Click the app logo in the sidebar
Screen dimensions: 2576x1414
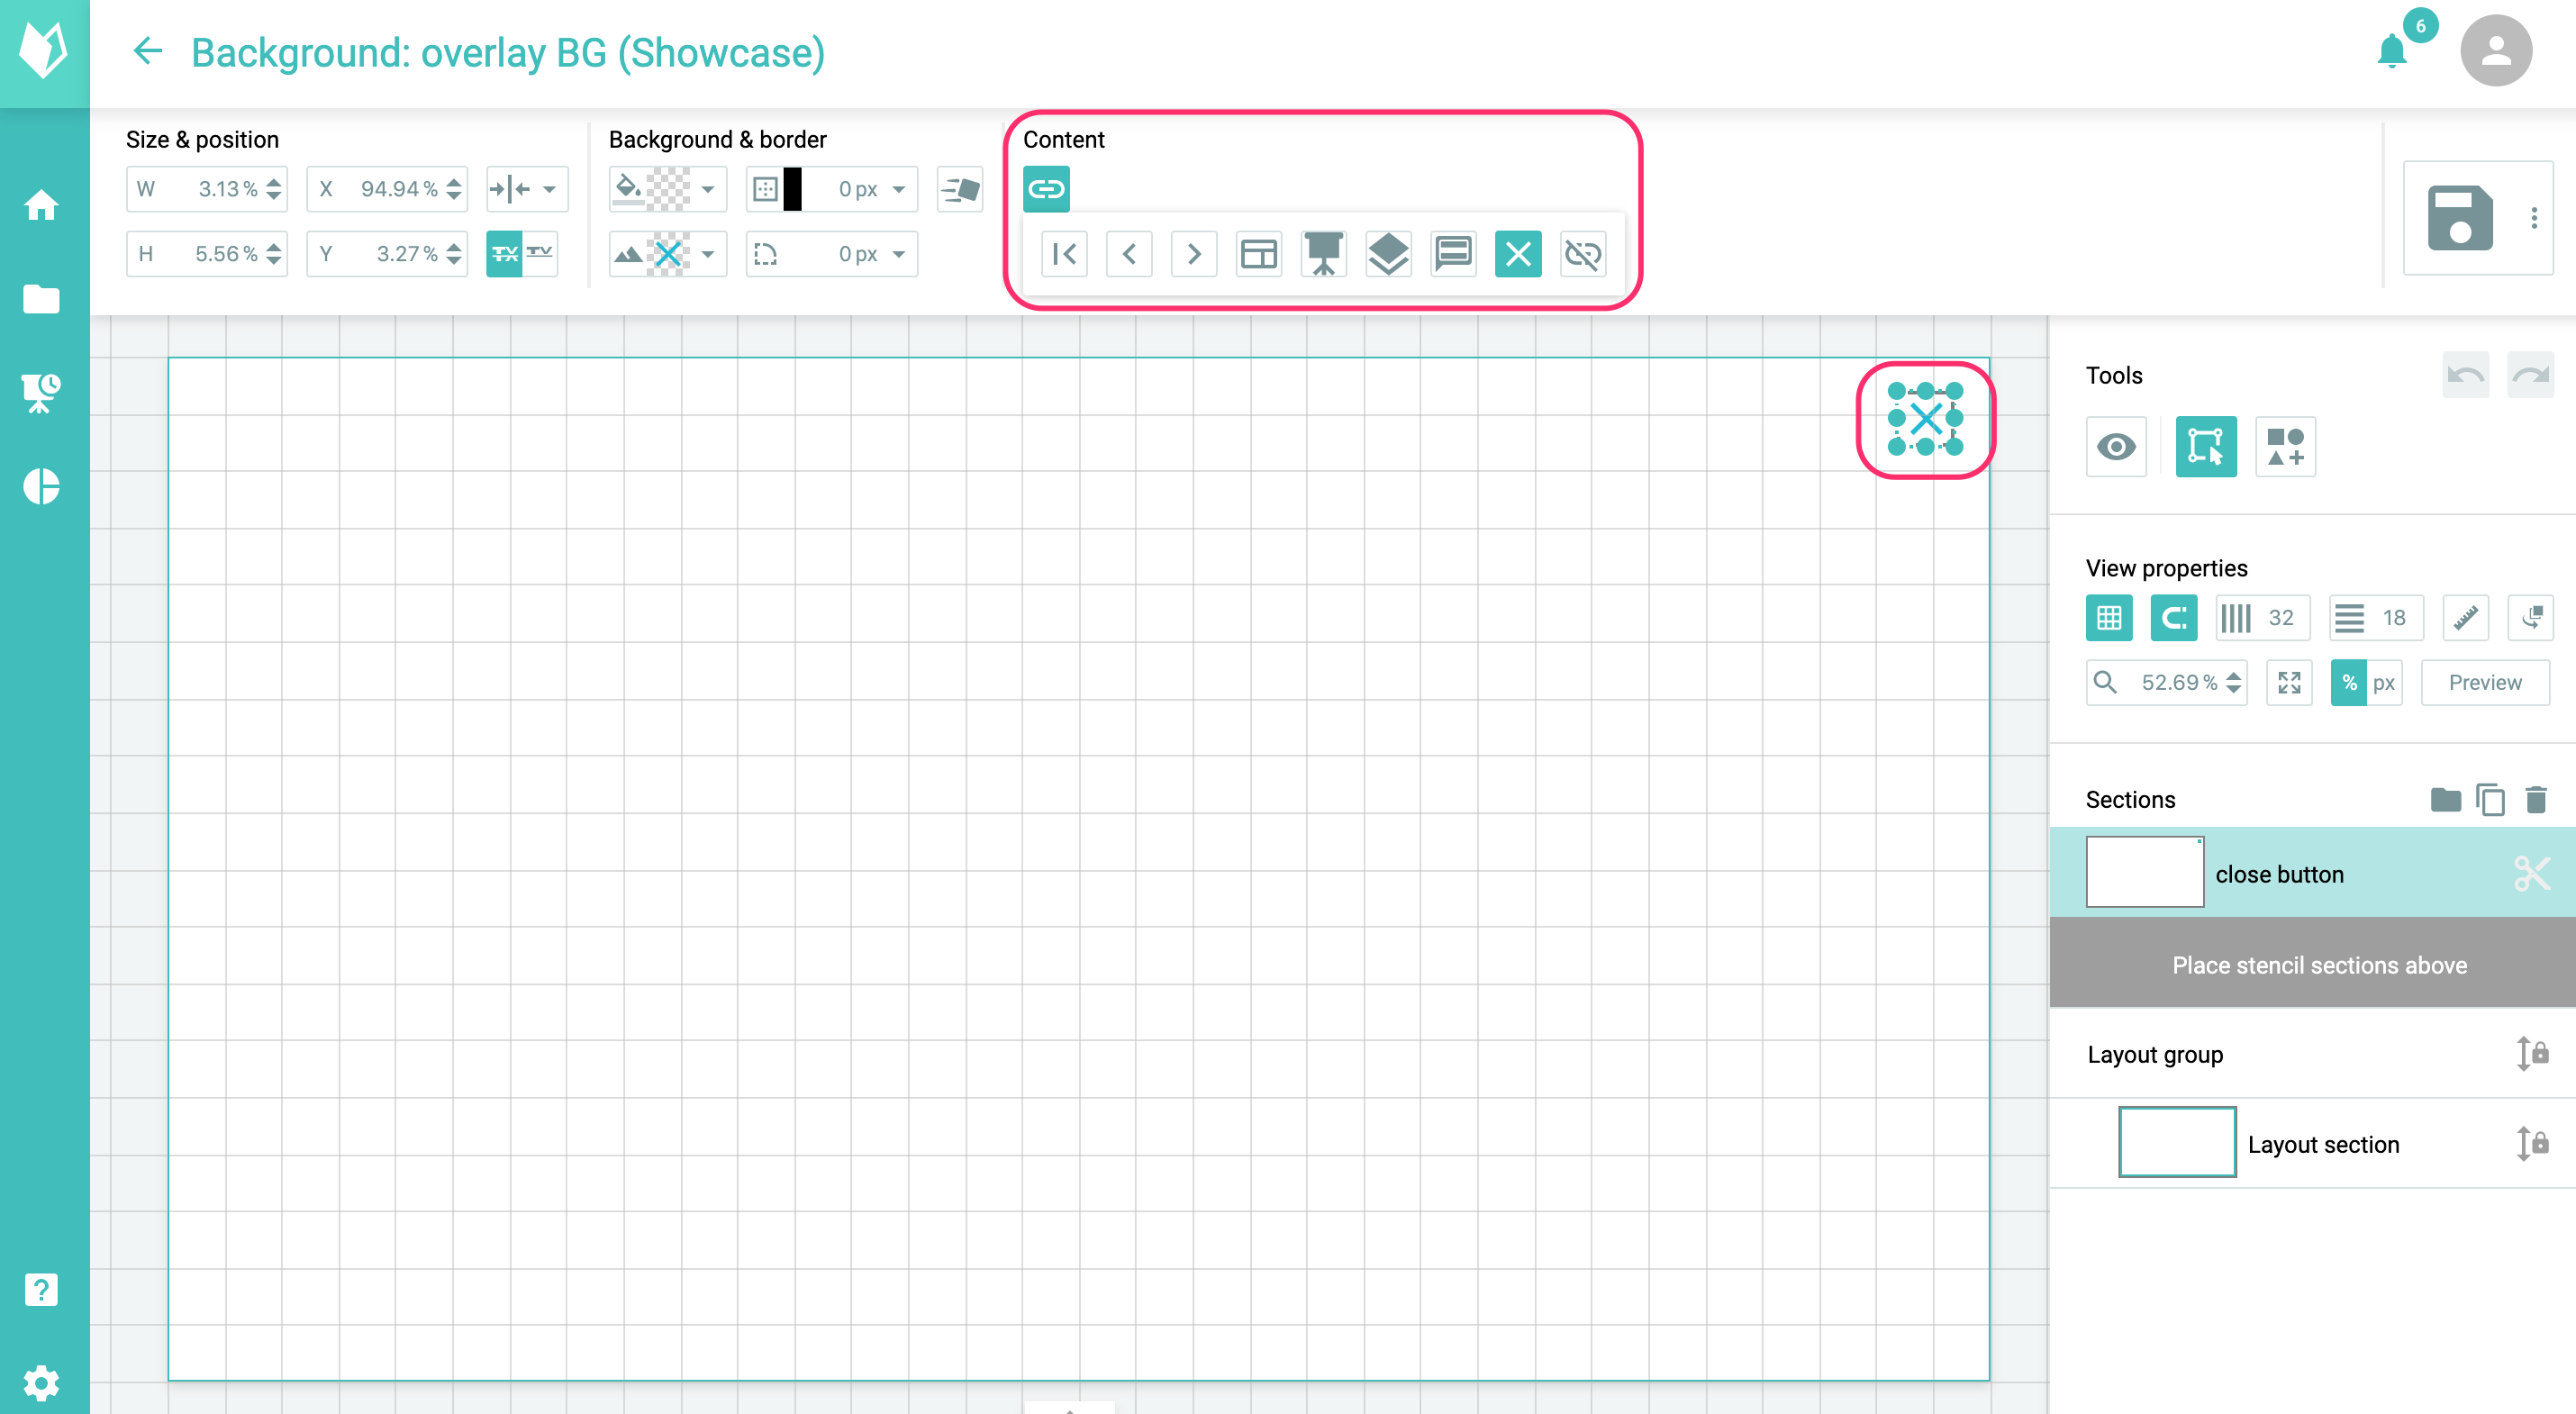pos(44,50)
